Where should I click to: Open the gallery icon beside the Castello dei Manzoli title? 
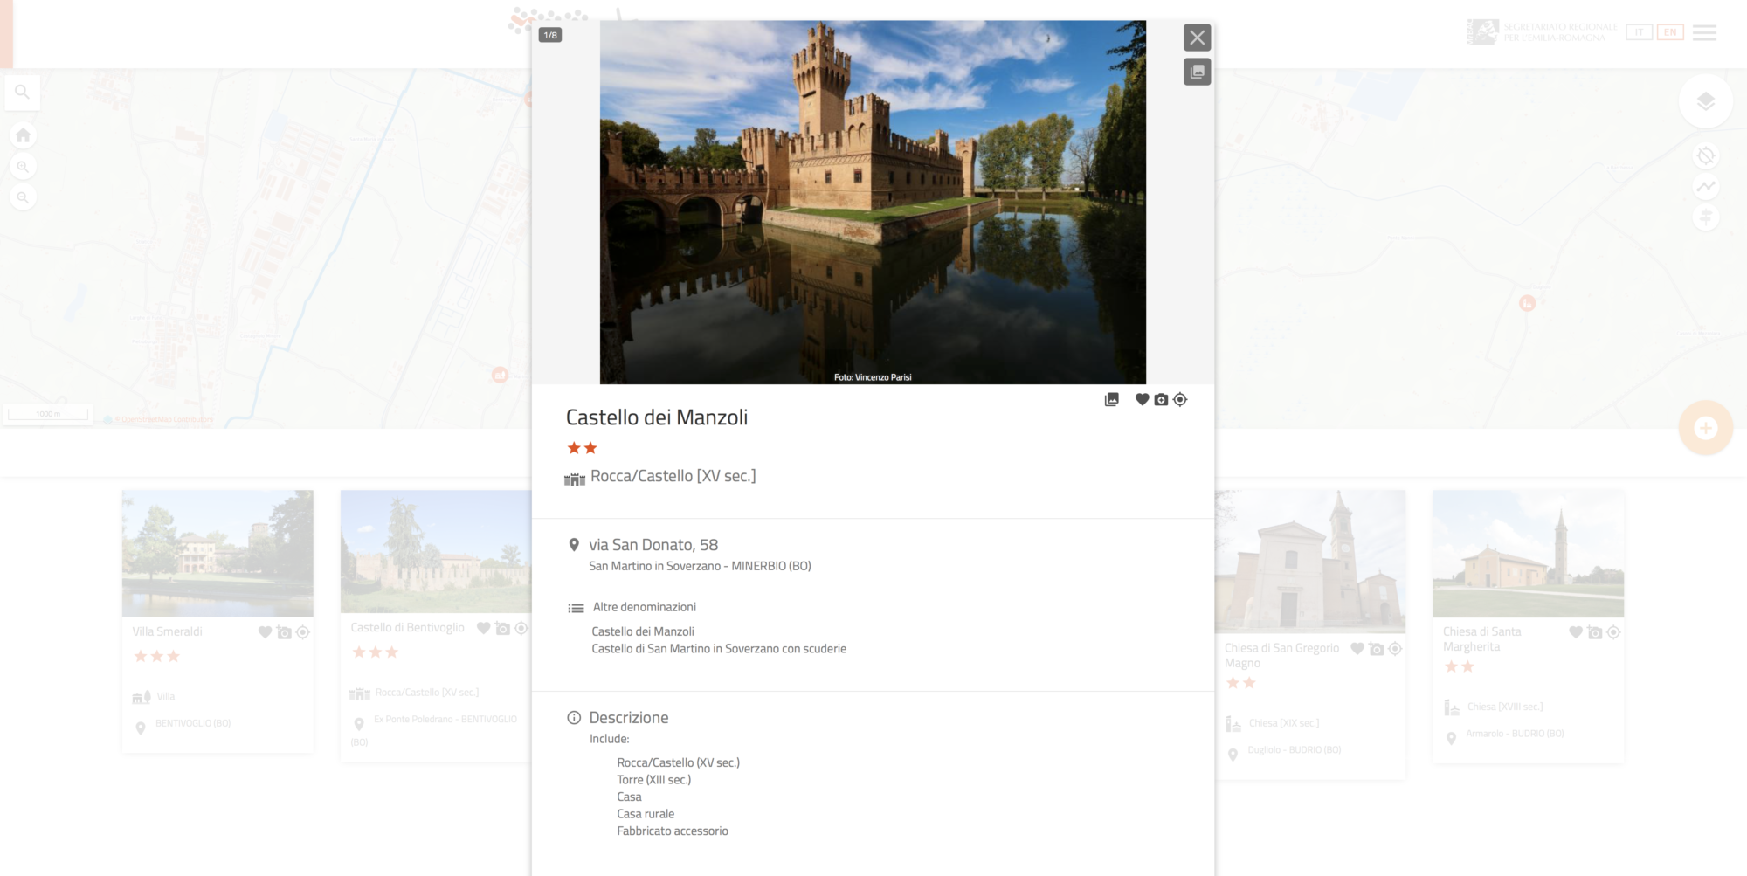[x=1111, y=399]
